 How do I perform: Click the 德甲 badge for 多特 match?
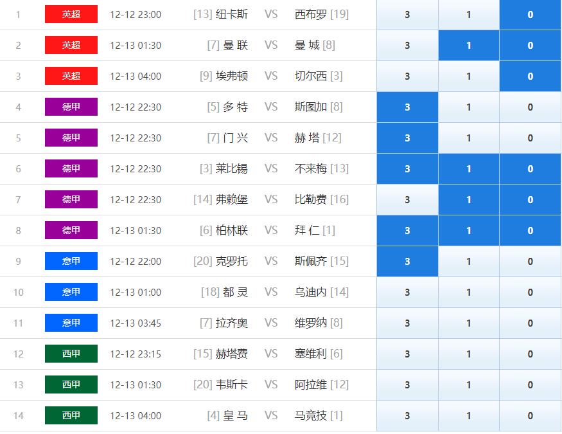[x=71, y=107]
